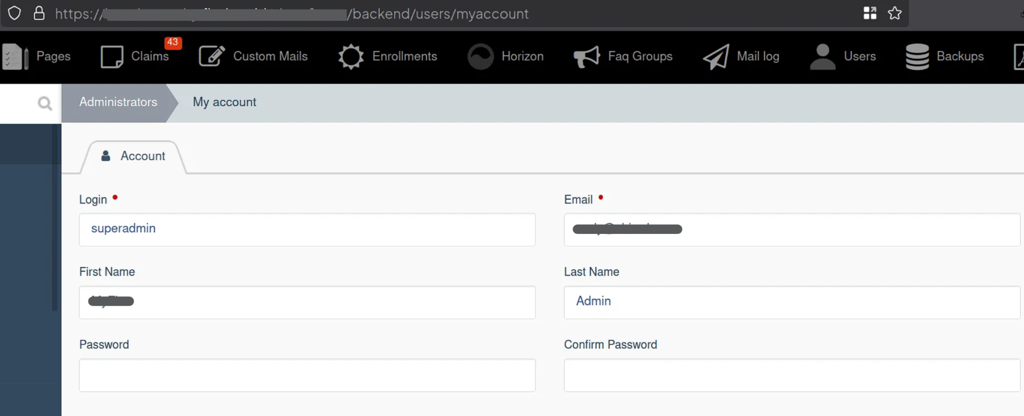Focus the First Name input field
The height and width of the screenshot is (416, 1024).
coord(307,302)
